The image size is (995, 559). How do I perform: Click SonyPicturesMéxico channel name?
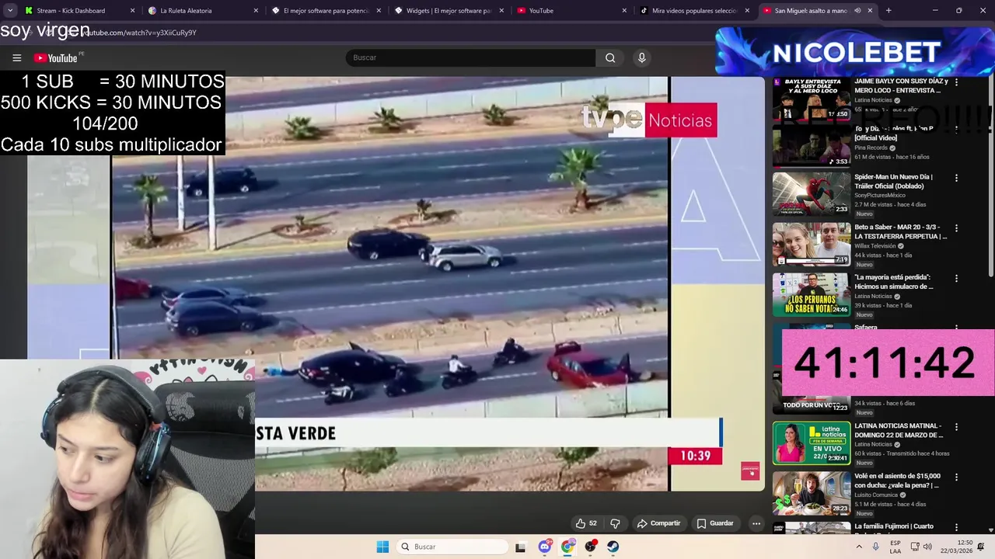click(881, 196)
